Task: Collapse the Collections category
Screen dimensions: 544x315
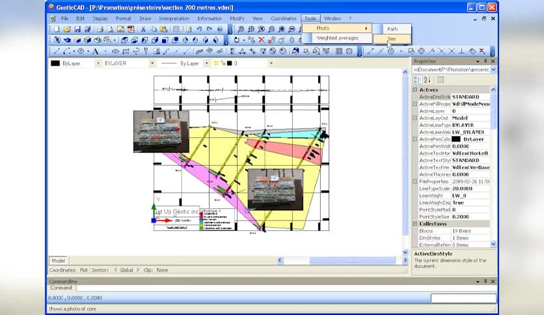Action: click(415, 224)
